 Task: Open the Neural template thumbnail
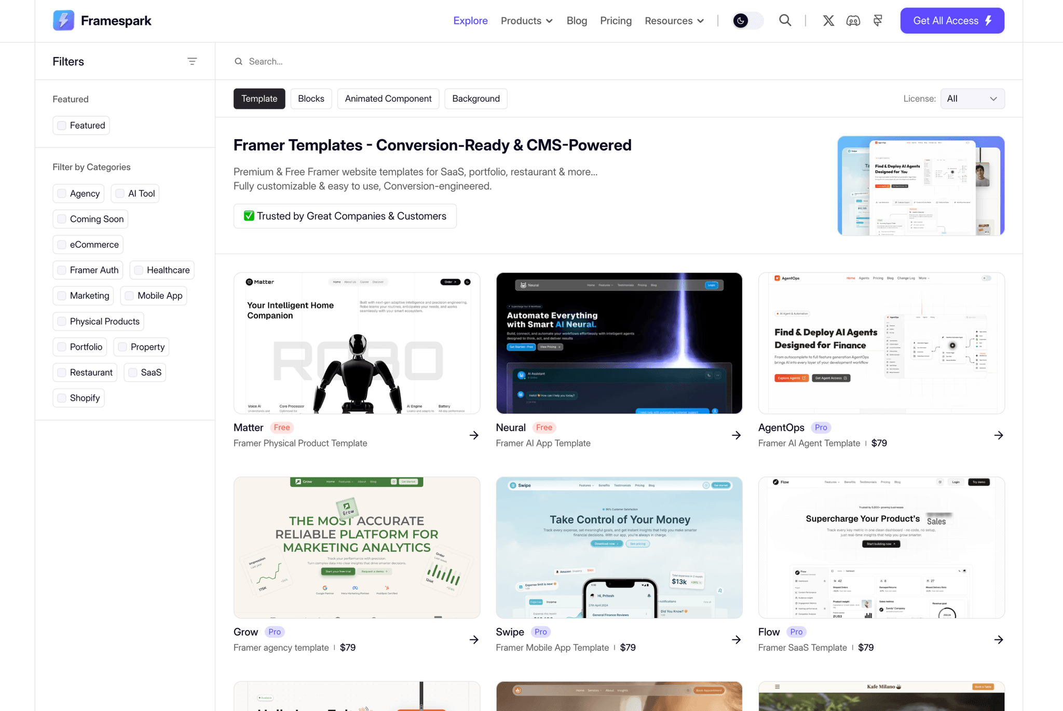pyautogui.click(x=619, y=343)
